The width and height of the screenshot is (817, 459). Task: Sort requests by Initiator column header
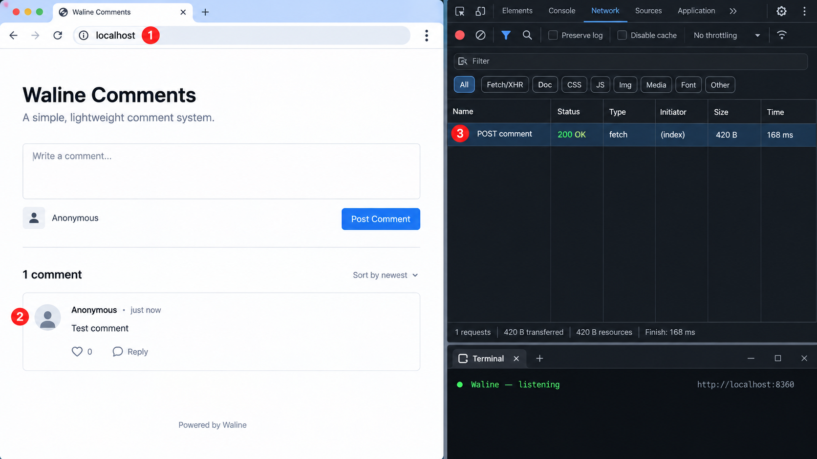(x=682, y=112)
